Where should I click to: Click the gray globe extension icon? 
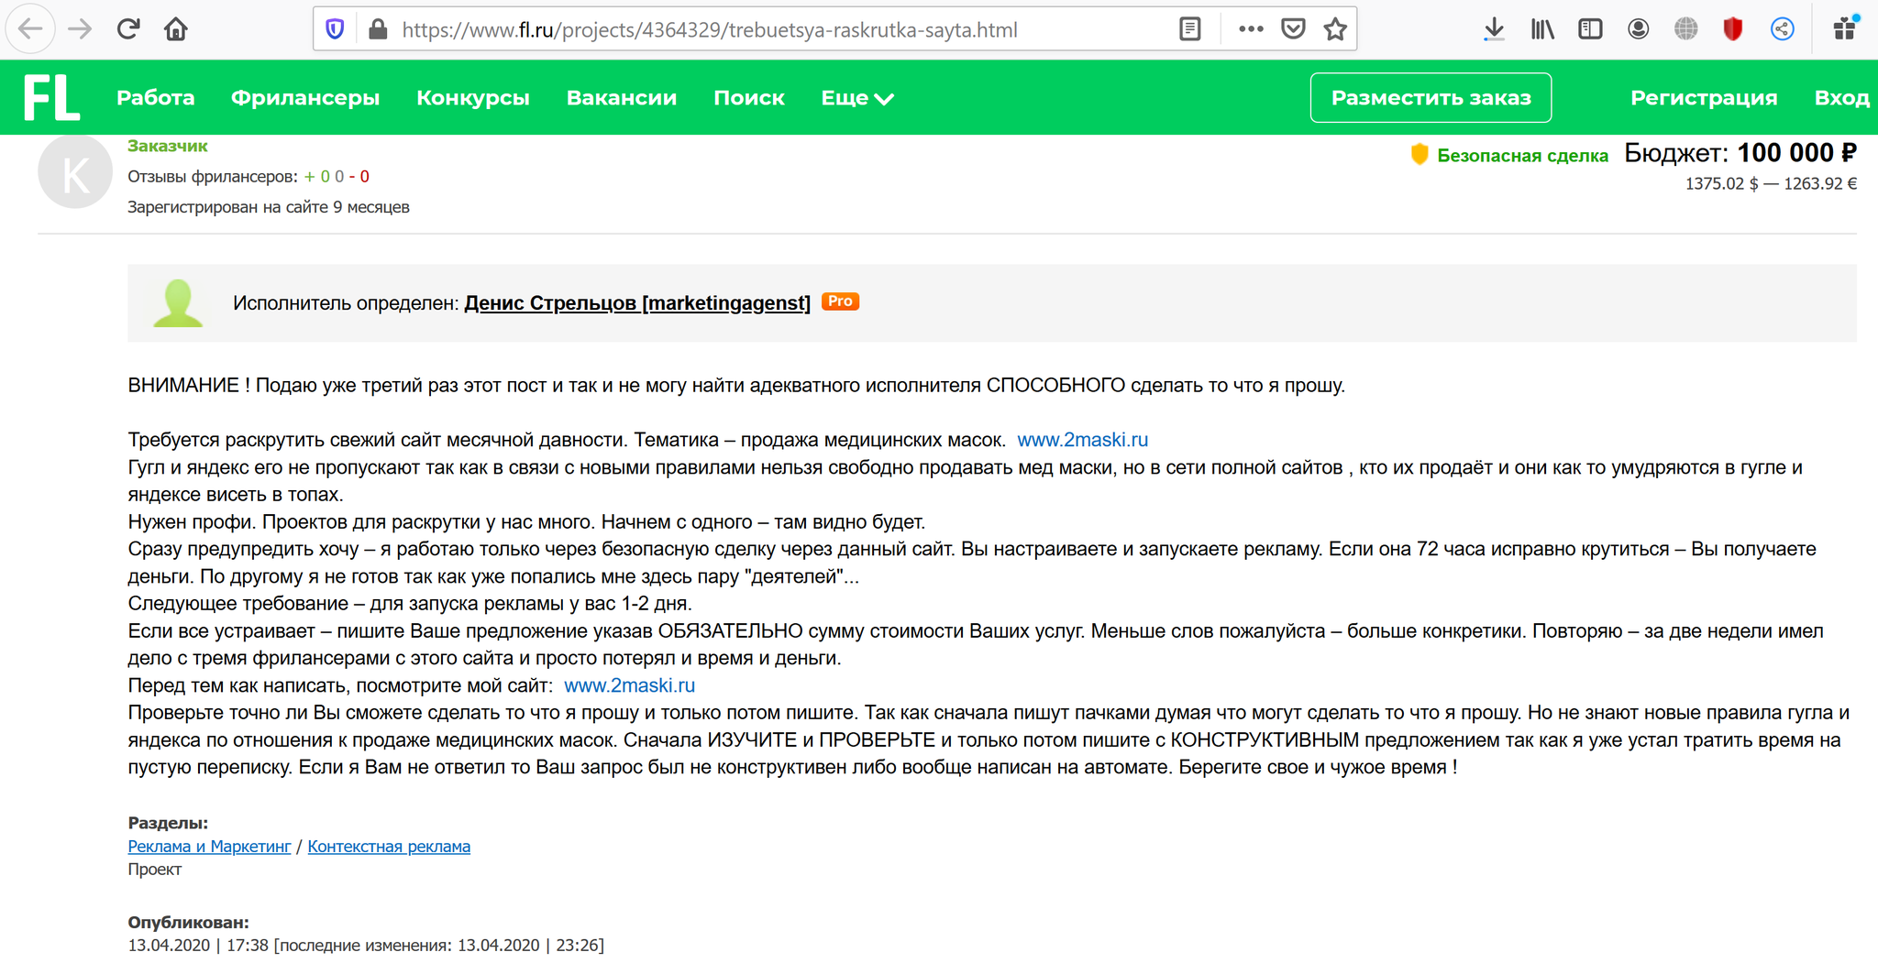point(1685,29)
